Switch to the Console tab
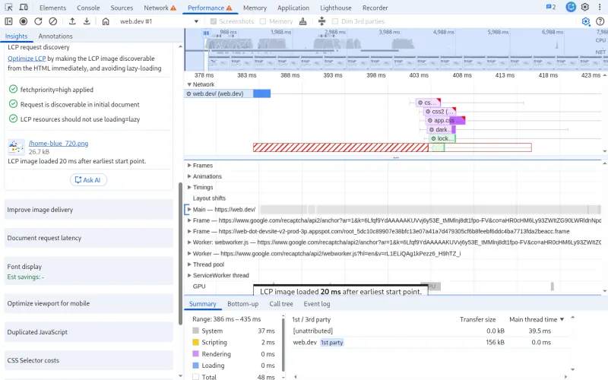This screenshot has height=380, width=608. point(88,8)
